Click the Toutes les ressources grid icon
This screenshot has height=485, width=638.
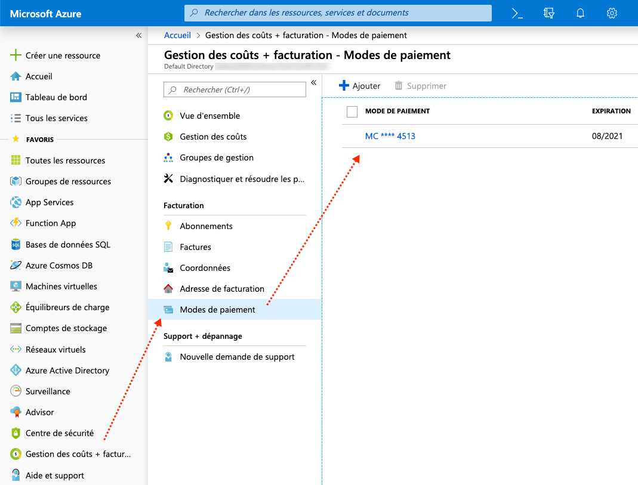coord(16,160)
